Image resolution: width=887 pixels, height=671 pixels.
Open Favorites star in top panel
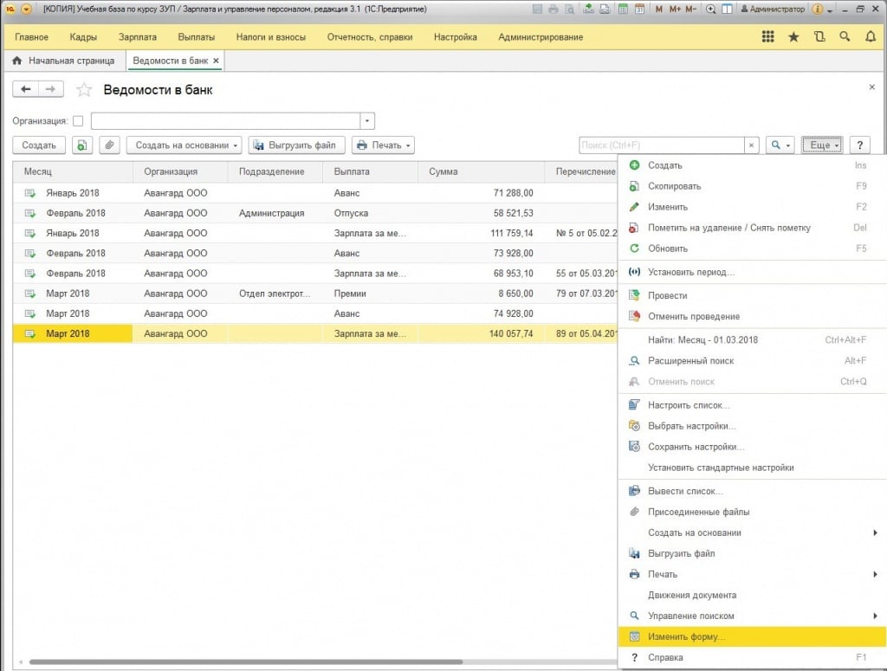click(x=793, y=37)
